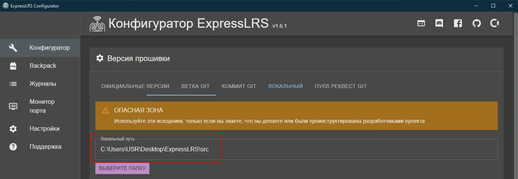Viewport: 518px width, 179px height.
Task: Click the list icon next to Журналы
Action: tap(13, 84)
